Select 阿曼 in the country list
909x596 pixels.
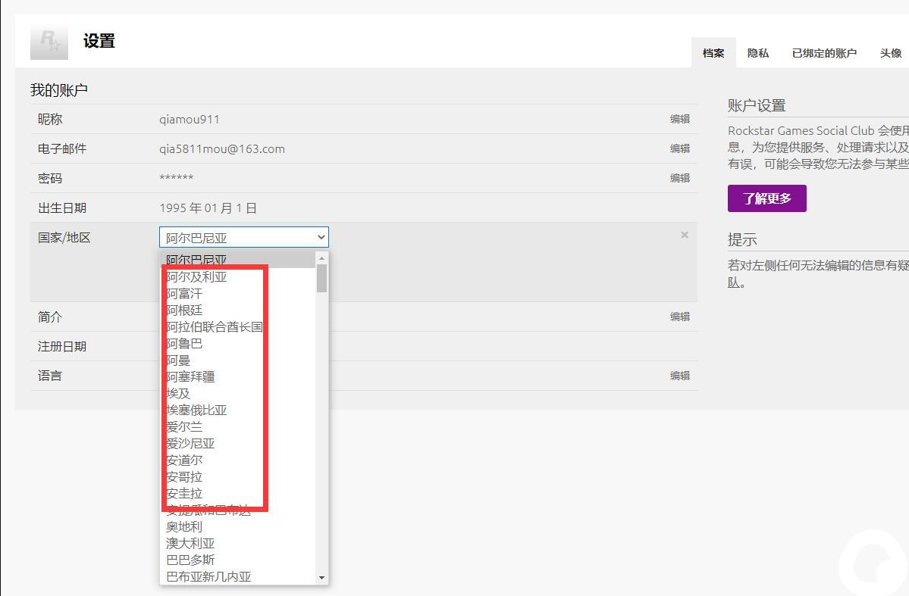(238, 360)
